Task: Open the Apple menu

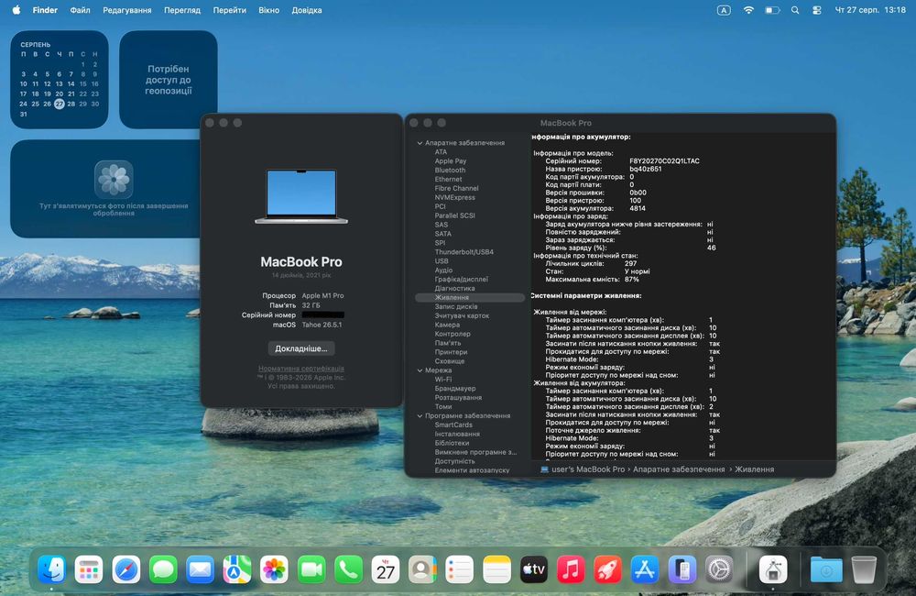Action: pyautogui.click(x=16, y=10)
